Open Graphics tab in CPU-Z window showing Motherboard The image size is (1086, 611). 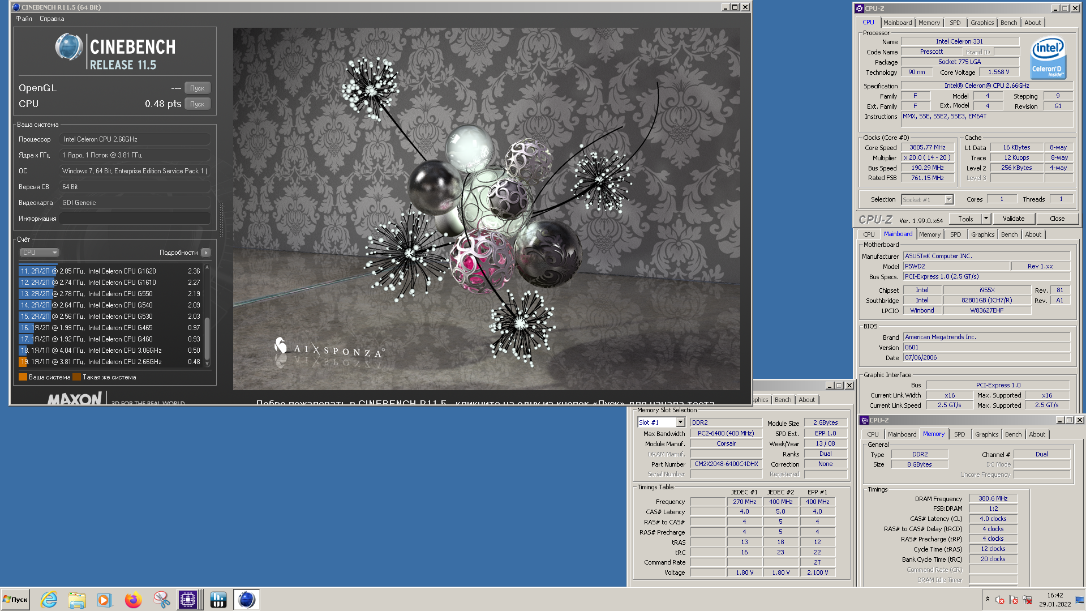tap(982, 234)
